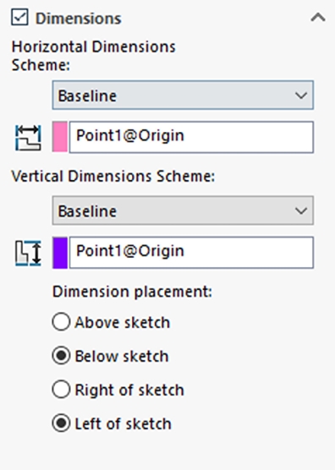Click the Dimension placement label

click(132, 292)
